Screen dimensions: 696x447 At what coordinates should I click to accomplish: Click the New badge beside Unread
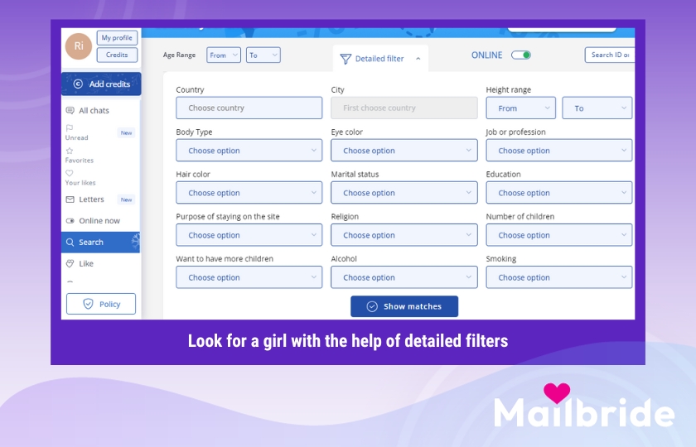click(x=126, y=132)
